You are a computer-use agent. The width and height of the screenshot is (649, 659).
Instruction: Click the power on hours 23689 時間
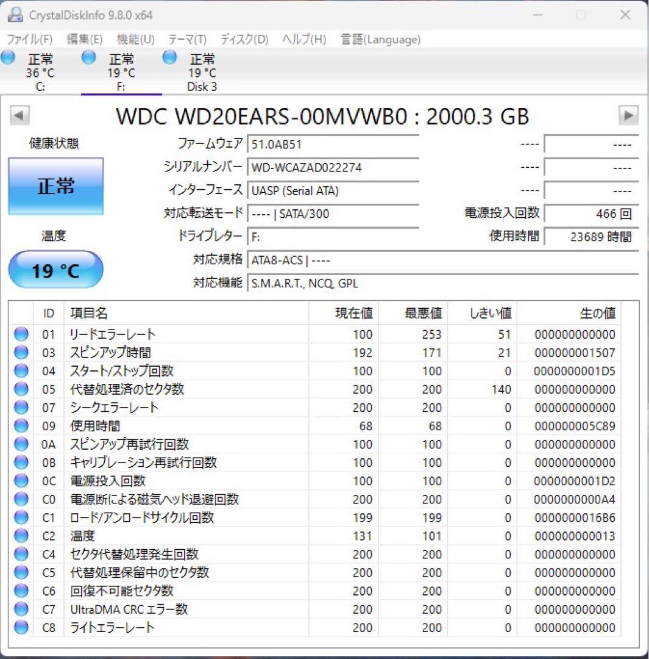pos(592,237)
